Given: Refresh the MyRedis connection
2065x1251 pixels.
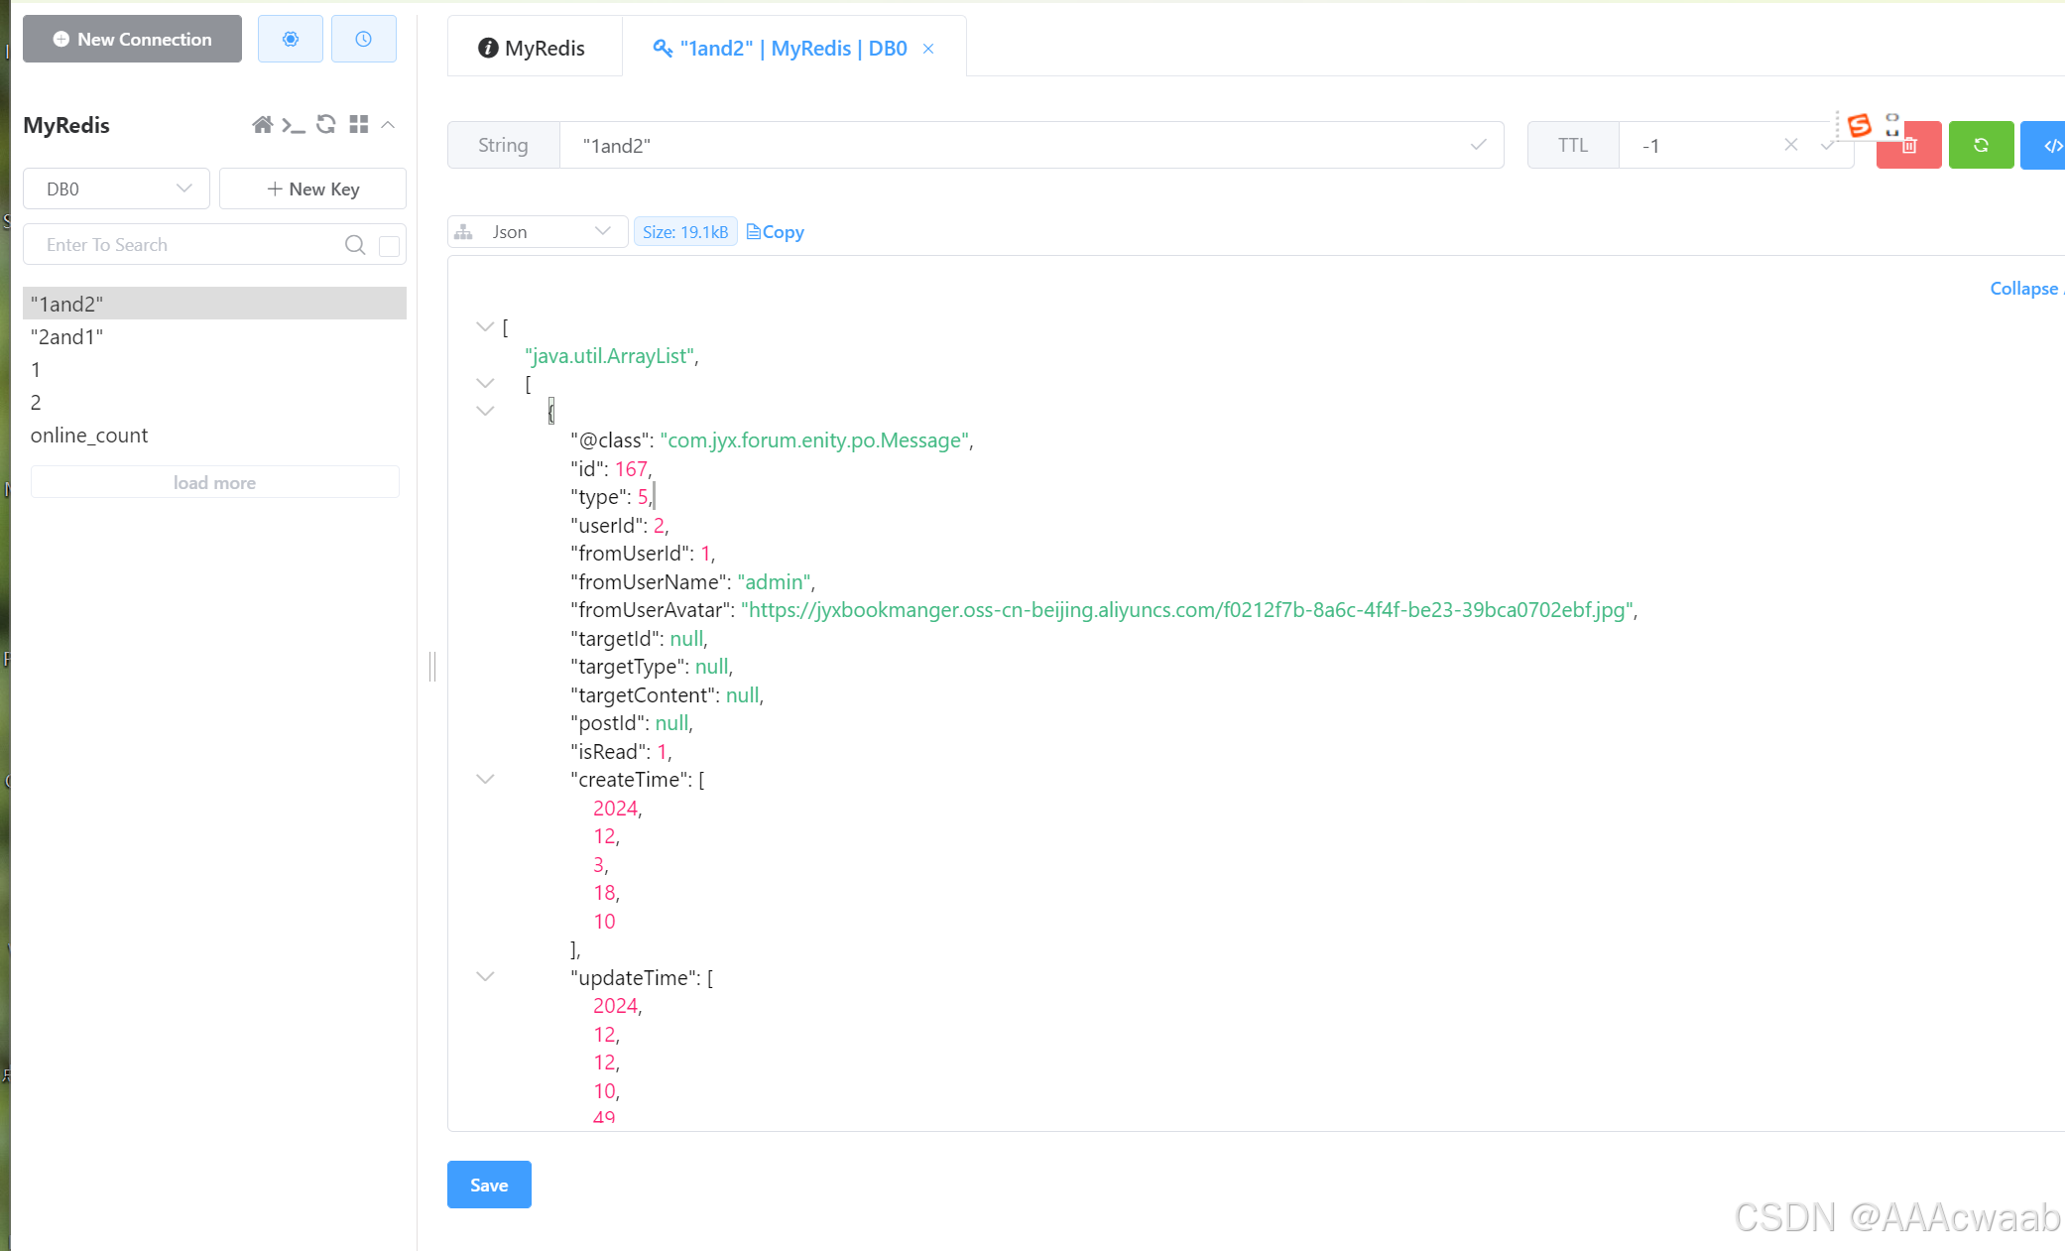Looking at the screenshot, I should click(x=325, y=125).
